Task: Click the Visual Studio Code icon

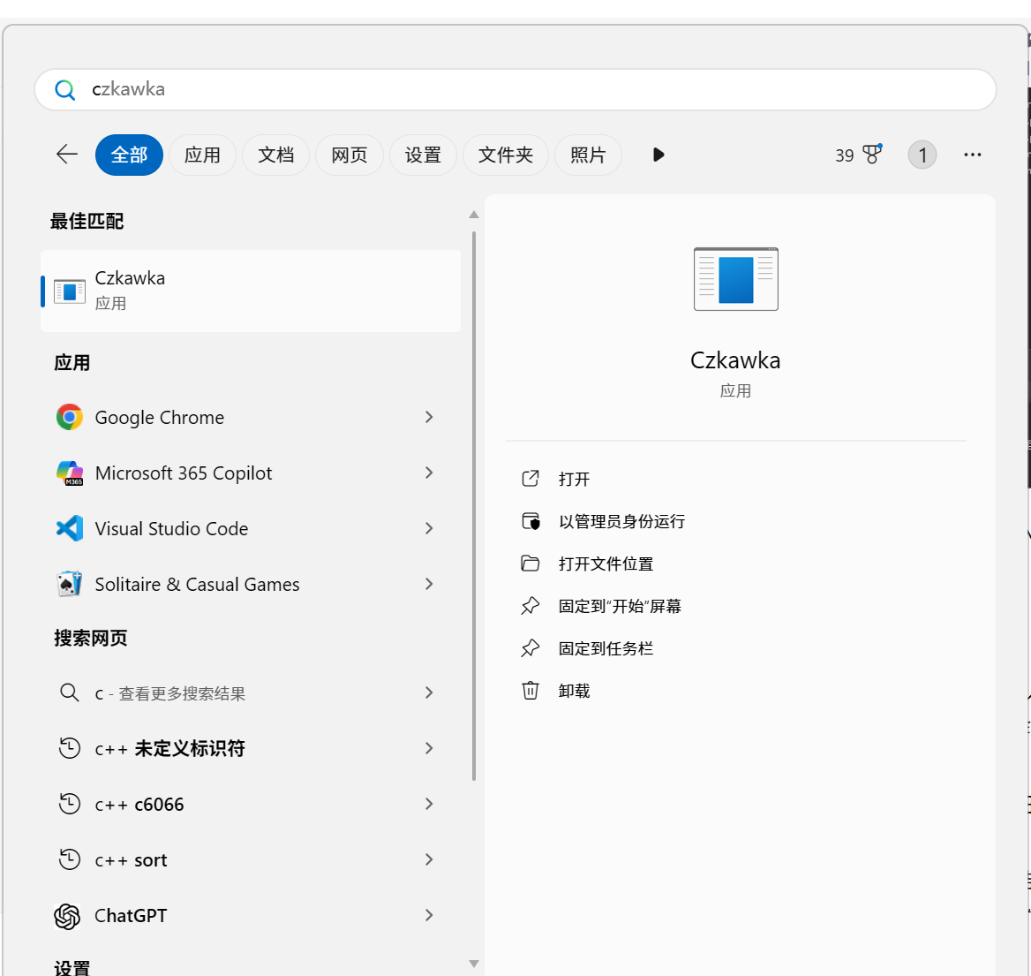Action: tap(69, 528)
